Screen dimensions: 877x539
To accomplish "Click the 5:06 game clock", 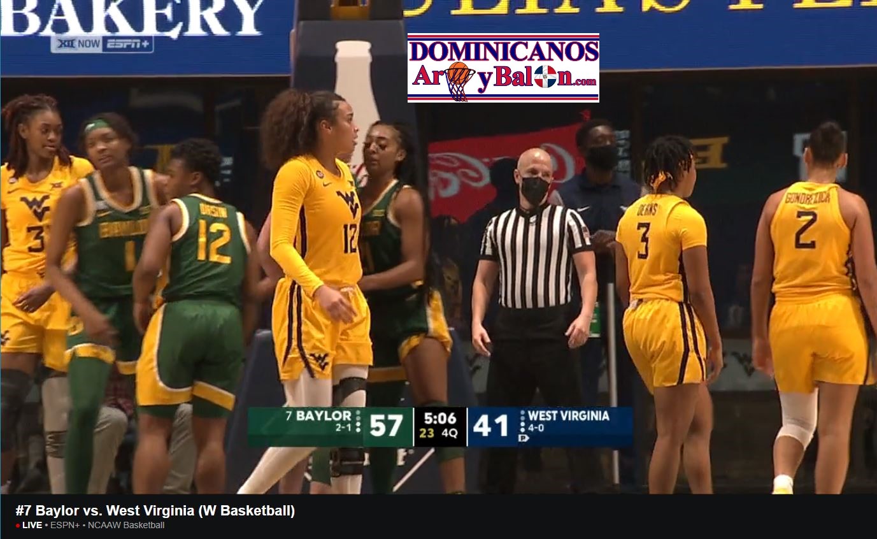I will tap(440, 419).
